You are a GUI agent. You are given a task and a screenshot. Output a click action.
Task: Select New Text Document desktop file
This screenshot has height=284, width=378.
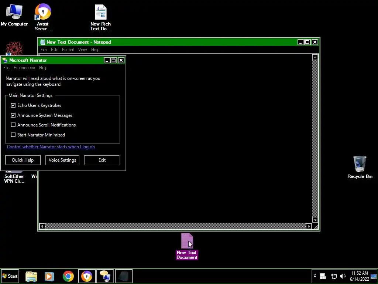(187, 246)
